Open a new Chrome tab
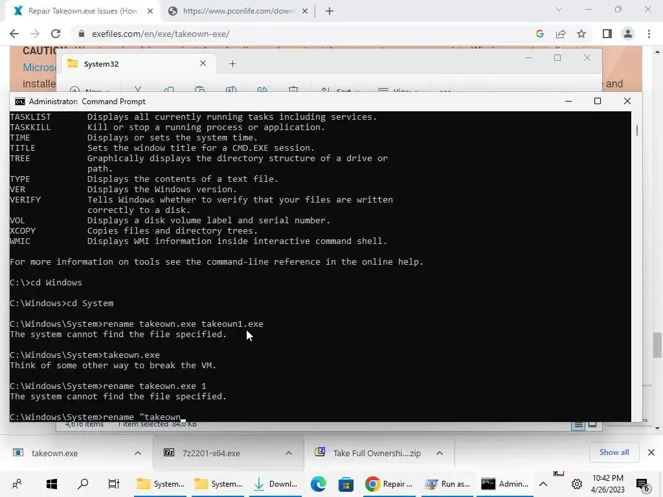This screenshot has height=497, width=663. coord(330,11)
